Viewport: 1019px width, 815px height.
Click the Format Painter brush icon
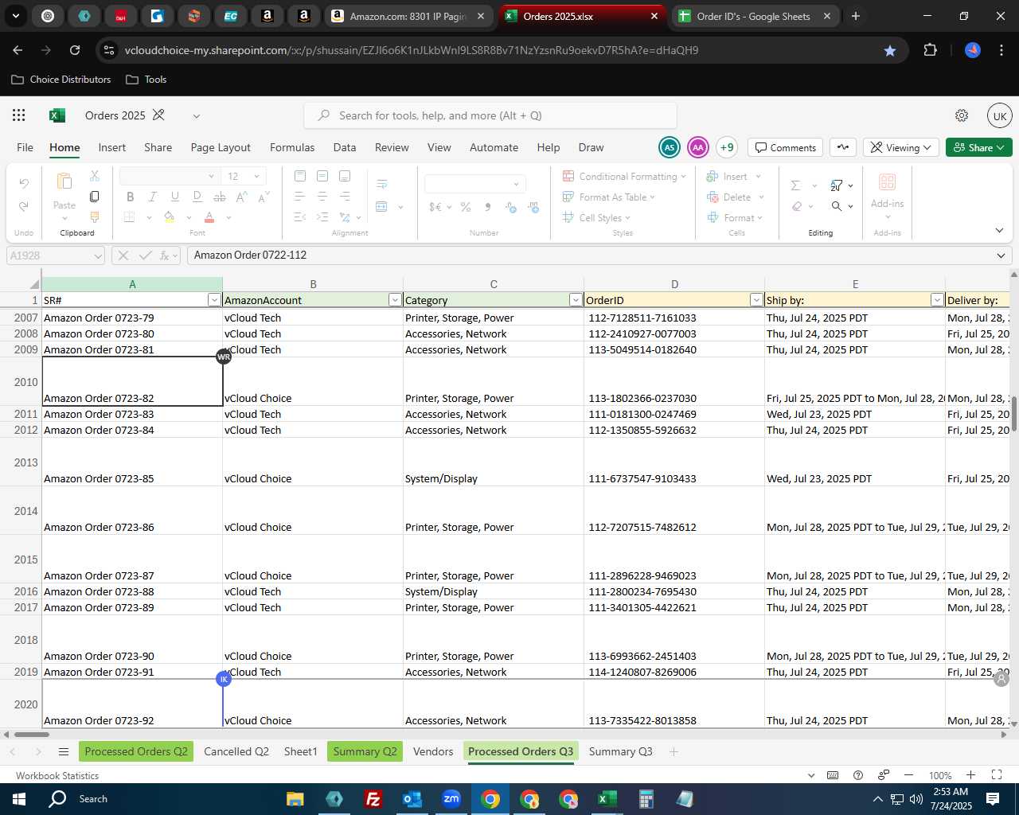tap(95, 216)
